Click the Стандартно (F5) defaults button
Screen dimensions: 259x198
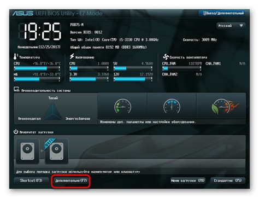[228, 180]
